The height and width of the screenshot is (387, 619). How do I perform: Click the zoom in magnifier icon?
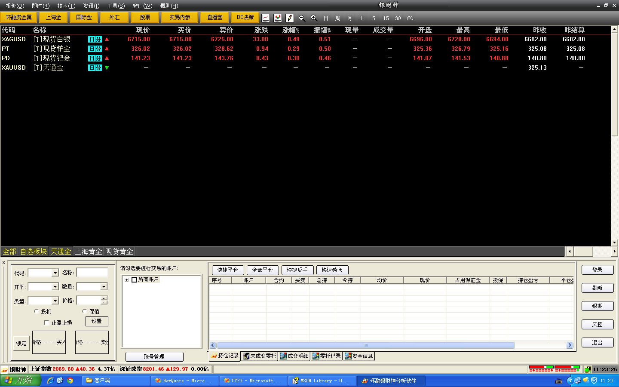pos(314,18)
